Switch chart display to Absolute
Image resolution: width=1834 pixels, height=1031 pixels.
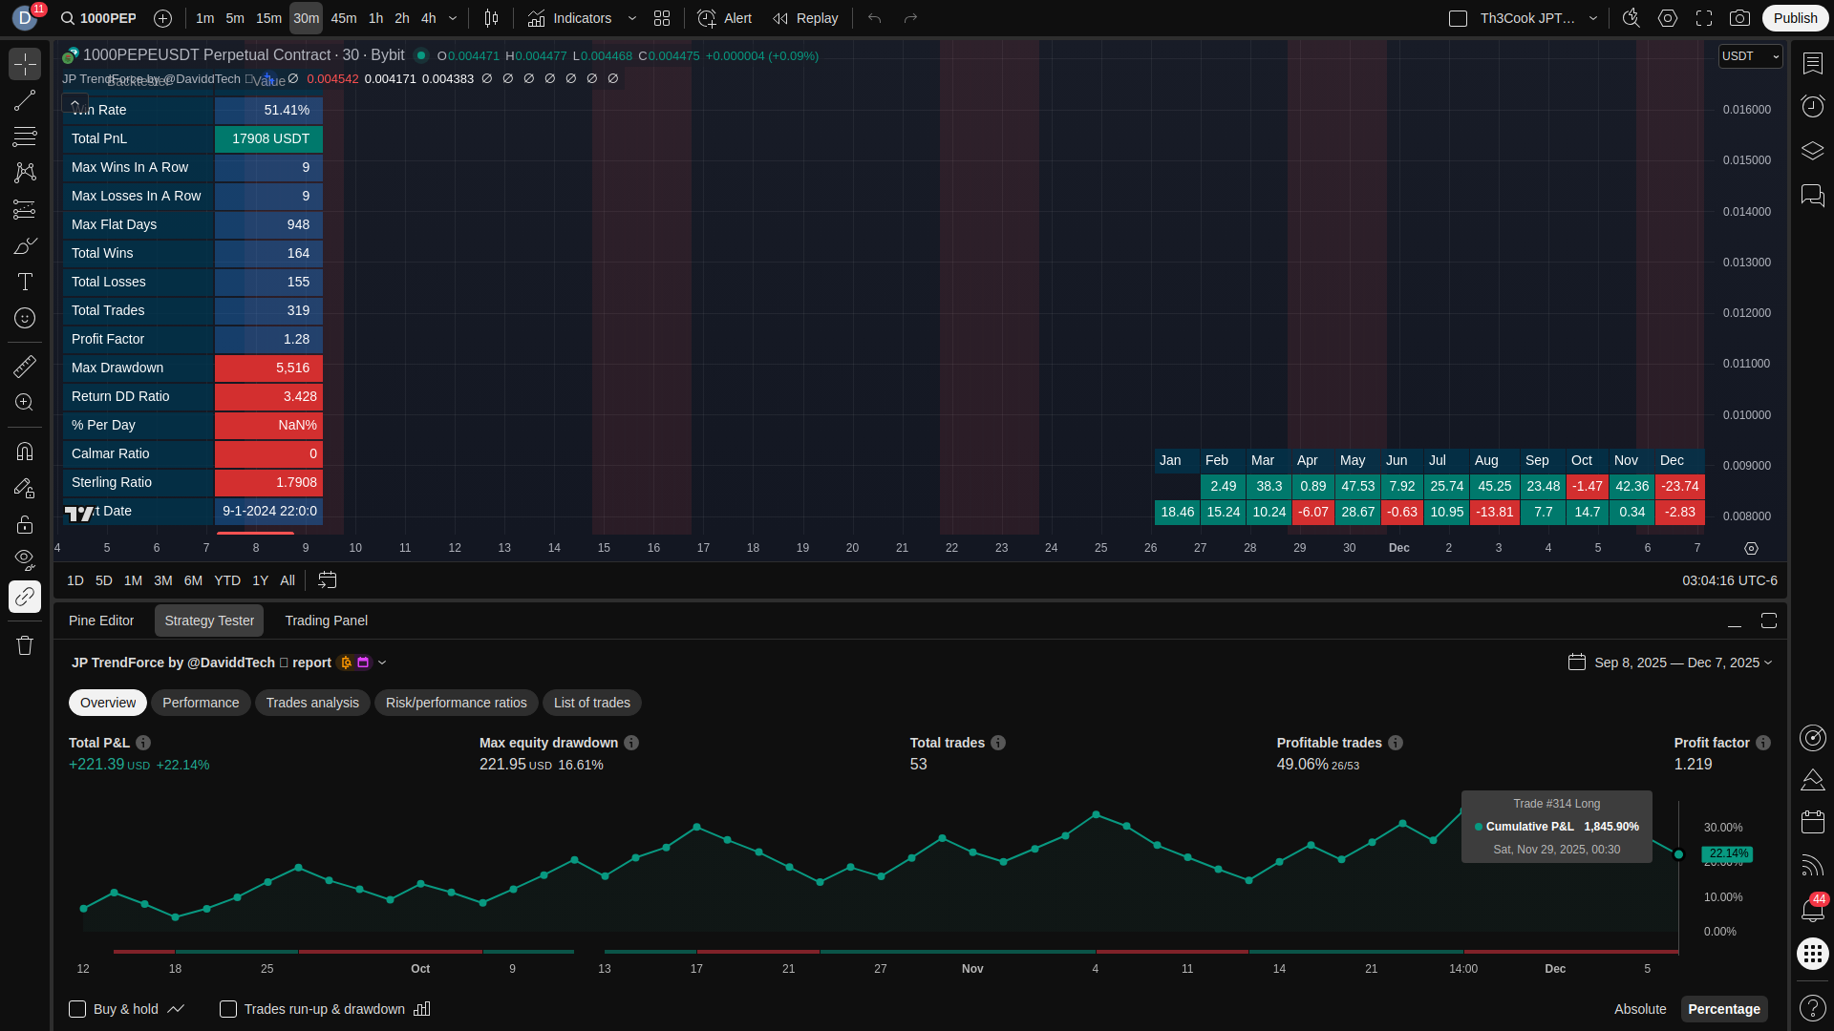click(1639, 1009)
